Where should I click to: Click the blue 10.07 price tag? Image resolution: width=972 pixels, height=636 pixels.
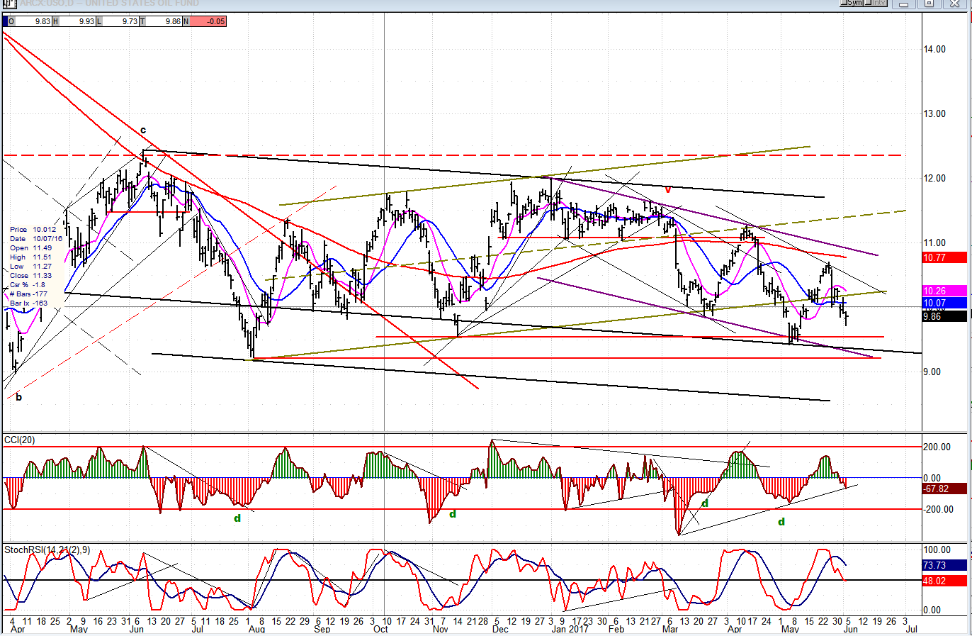pyautogui.click(x=944, y=303)
